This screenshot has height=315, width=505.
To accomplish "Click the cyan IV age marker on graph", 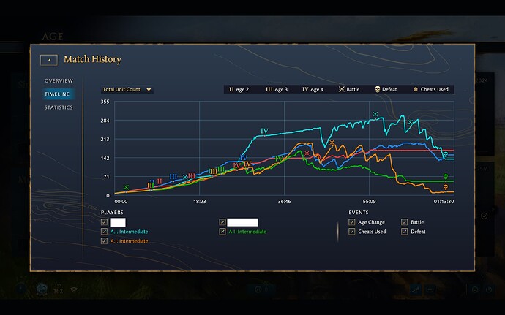I will [264, 132].
